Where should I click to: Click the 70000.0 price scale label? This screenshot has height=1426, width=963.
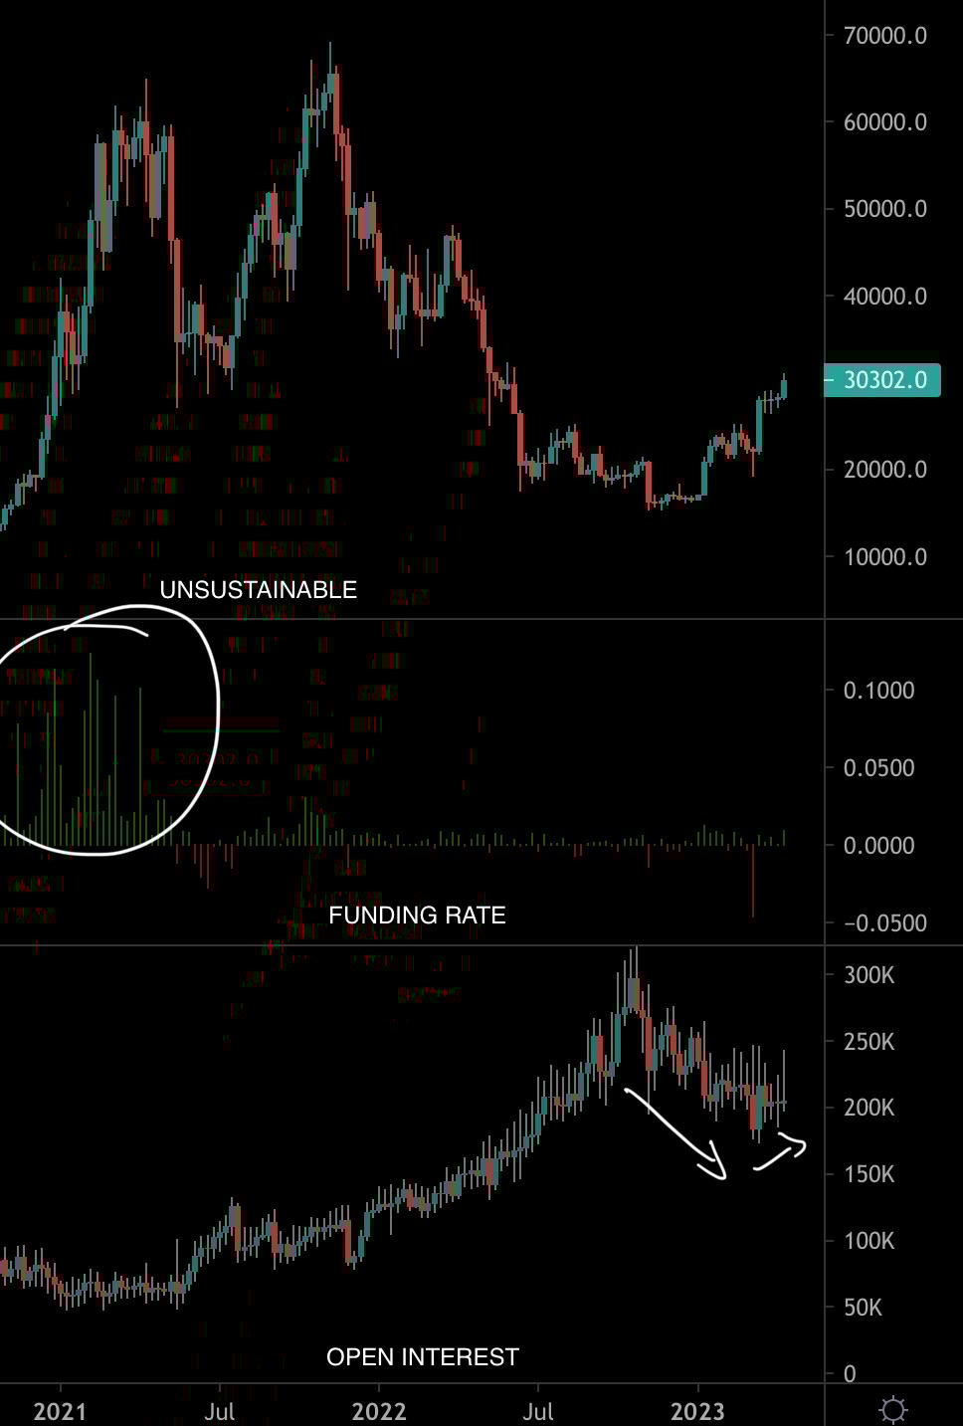(x=885, y=36)
